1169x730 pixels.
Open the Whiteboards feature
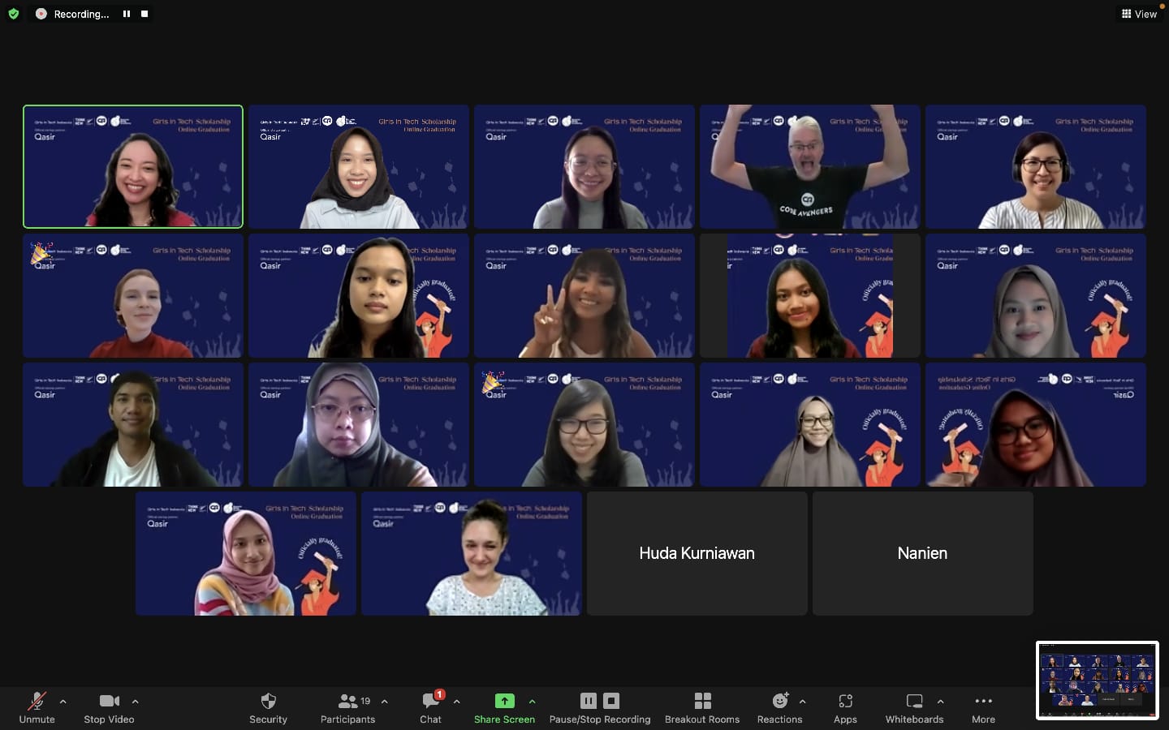coord(914,701)
